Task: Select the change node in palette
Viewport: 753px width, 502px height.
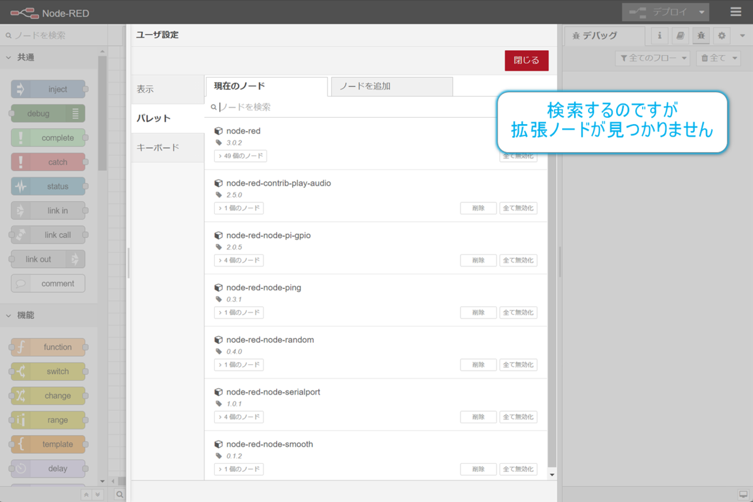Action: 48,395
